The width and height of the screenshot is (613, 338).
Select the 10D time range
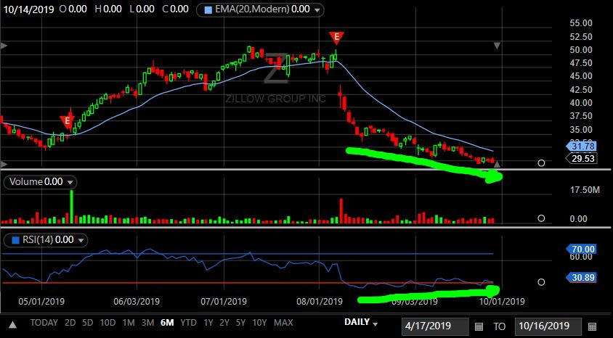point(107,323)
